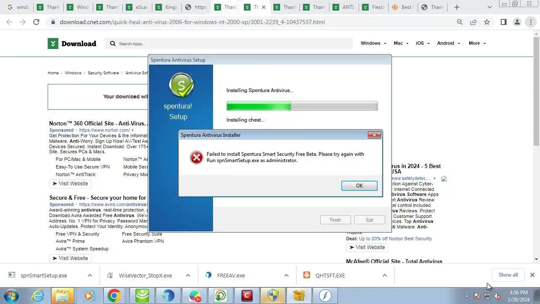Select the shield setup icon on the taskbar
540x304 pixels.
pyautogui.click(x=273, y=296)
